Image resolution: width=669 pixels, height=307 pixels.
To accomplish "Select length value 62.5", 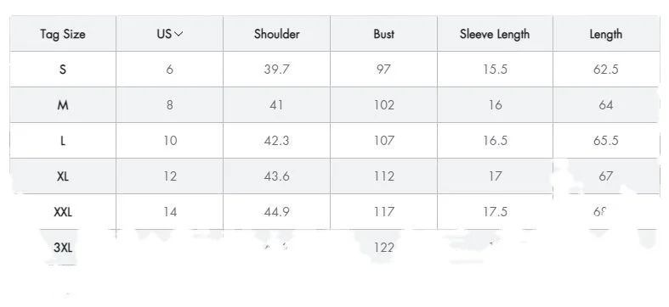I will (x=605, y=70).
